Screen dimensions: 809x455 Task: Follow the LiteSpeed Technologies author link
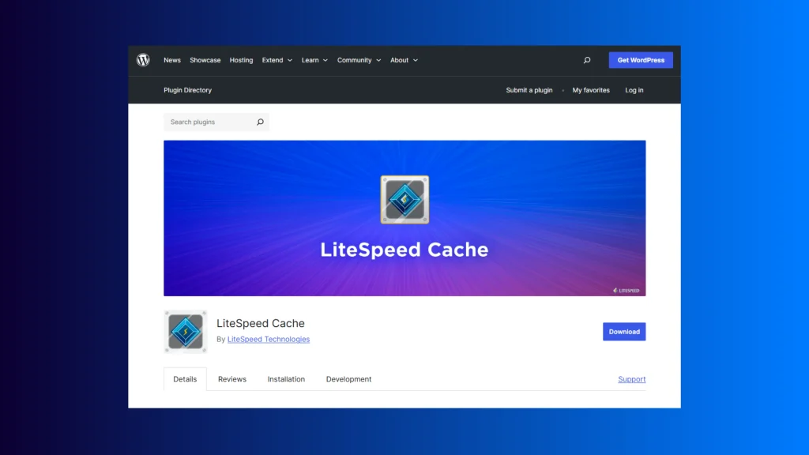pyautogui.click(x=269, y=340)
